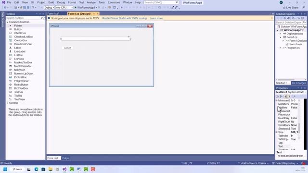The width and height of the screenshot is (308, 173).
Task: Click the Text property row
Action: click(x=288, y=146)
